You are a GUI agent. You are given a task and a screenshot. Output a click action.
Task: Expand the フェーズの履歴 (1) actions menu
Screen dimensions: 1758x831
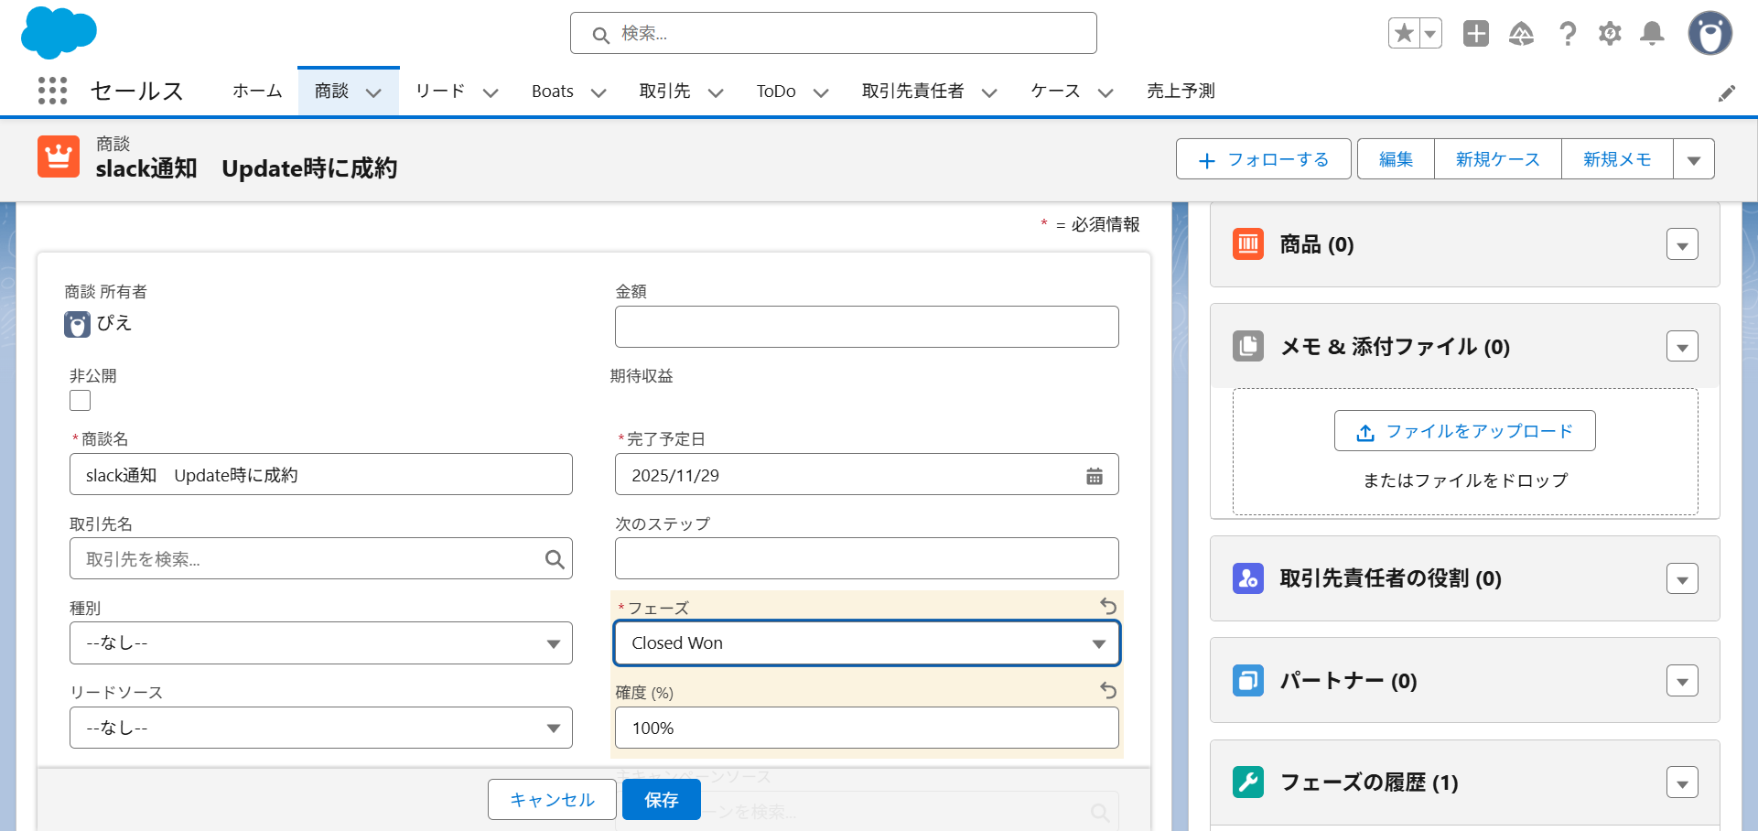[1682, 782]
